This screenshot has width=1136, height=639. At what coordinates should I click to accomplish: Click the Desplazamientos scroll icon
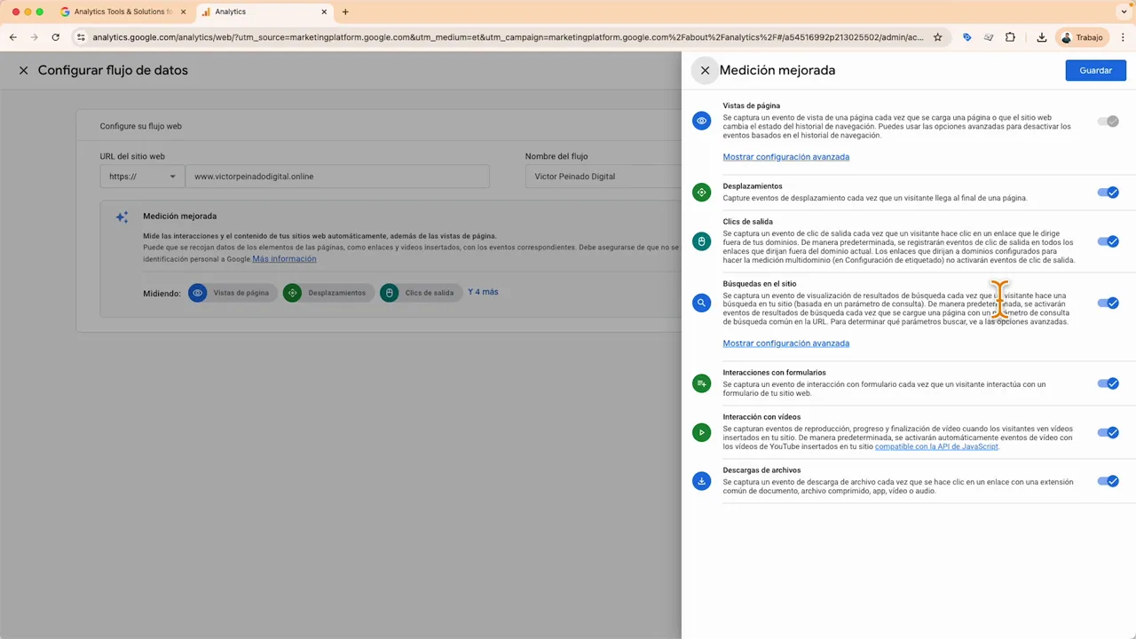701,192
